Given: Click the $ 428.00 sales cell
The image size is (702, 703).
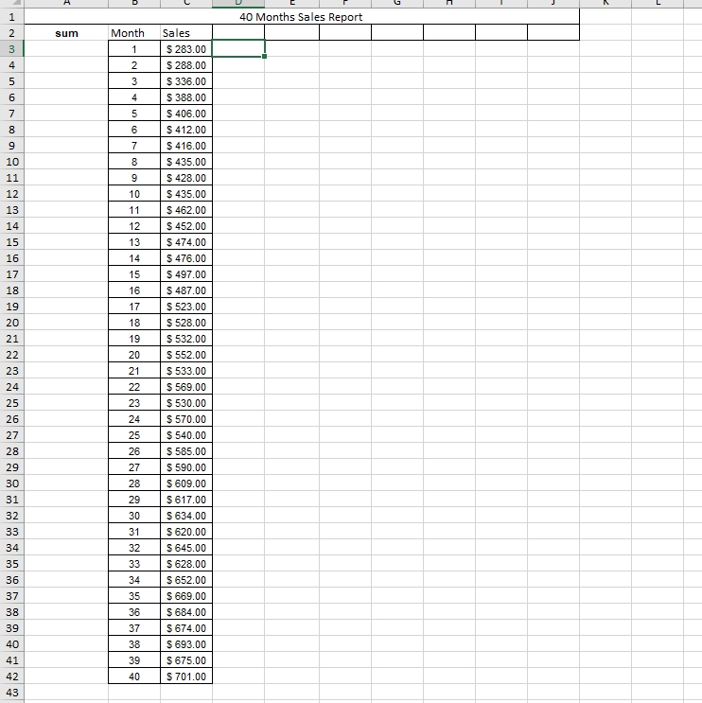Looking at the screenshot, I should coord(186,178).
